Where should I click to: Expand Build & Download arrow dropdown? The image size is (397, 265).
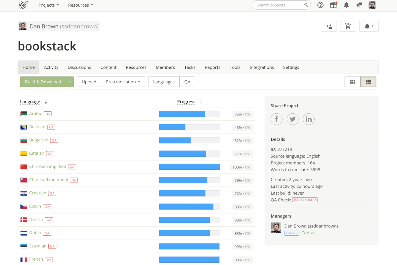point(70,82)
